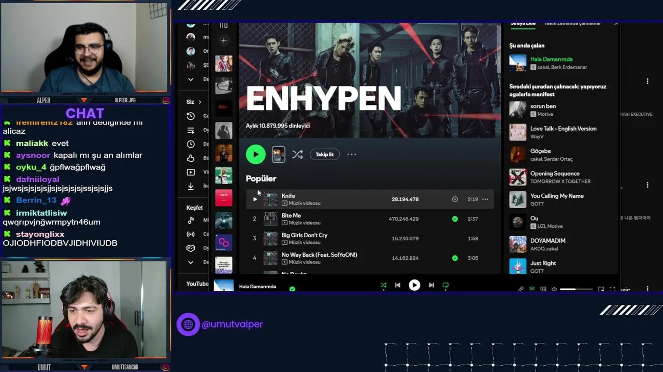Select You Calling My Name in queue

pyautogui.click(x=557, y=196)
